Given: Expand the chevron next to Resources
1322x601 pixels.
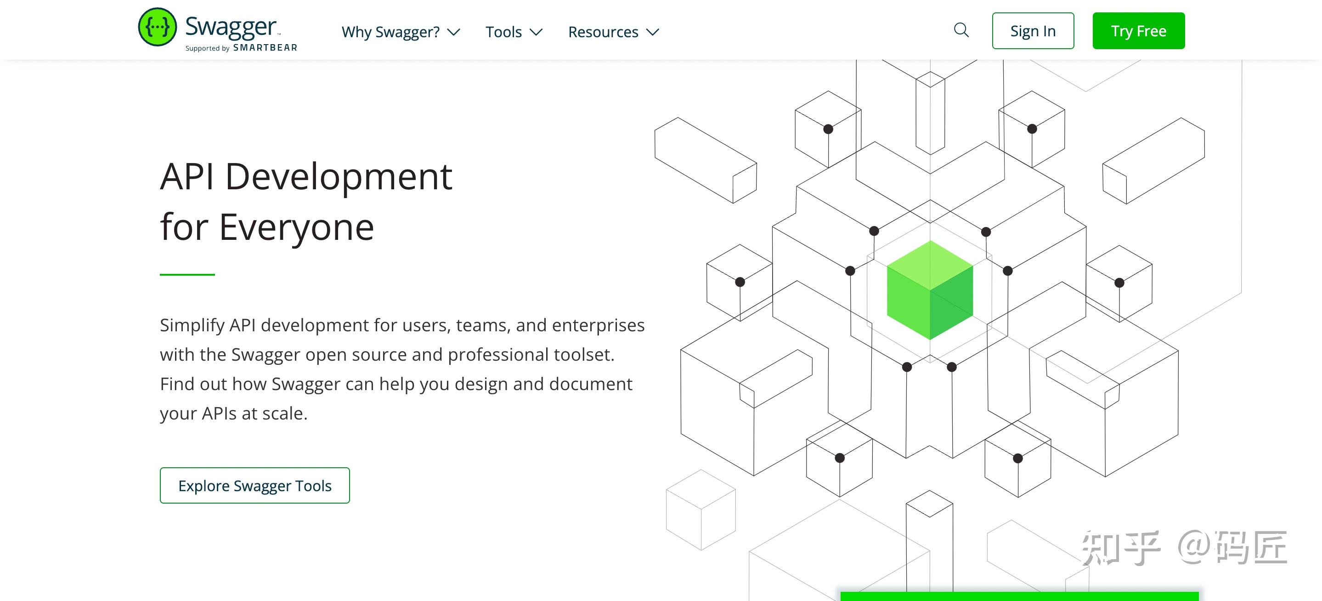Looking at the screenshot, I should tap(652, 32).
